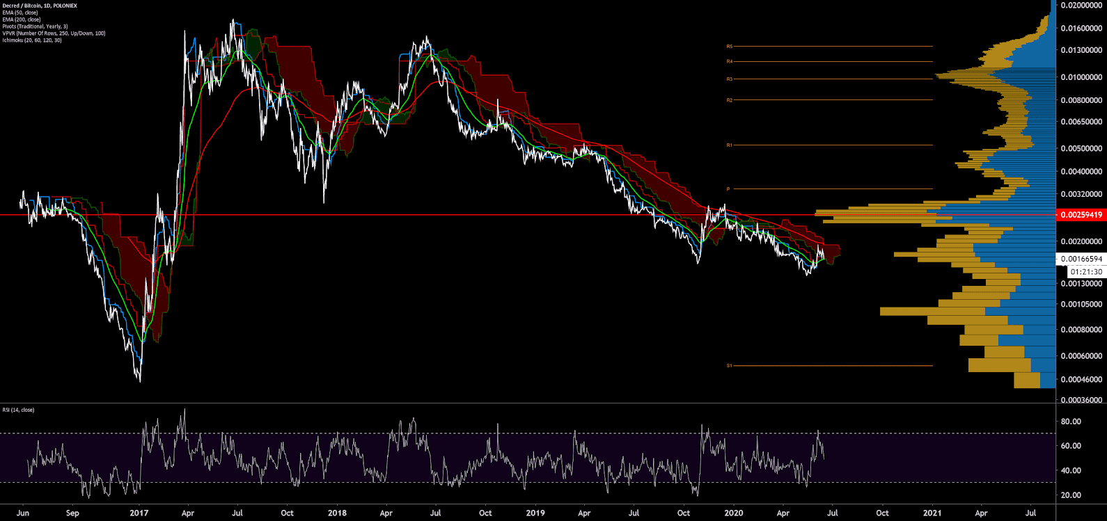
Task: Click the 80.00 RSI axis label
Action: click(x=1071, y=422)
